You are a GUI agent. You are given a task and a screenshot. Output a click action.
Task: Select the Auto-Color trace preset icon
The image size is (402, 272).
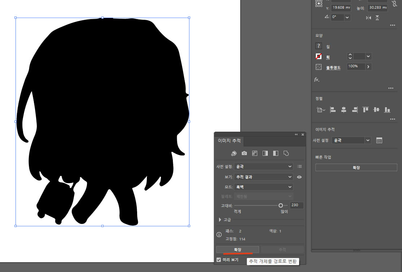pyautogui.click(x=234, y=153)
